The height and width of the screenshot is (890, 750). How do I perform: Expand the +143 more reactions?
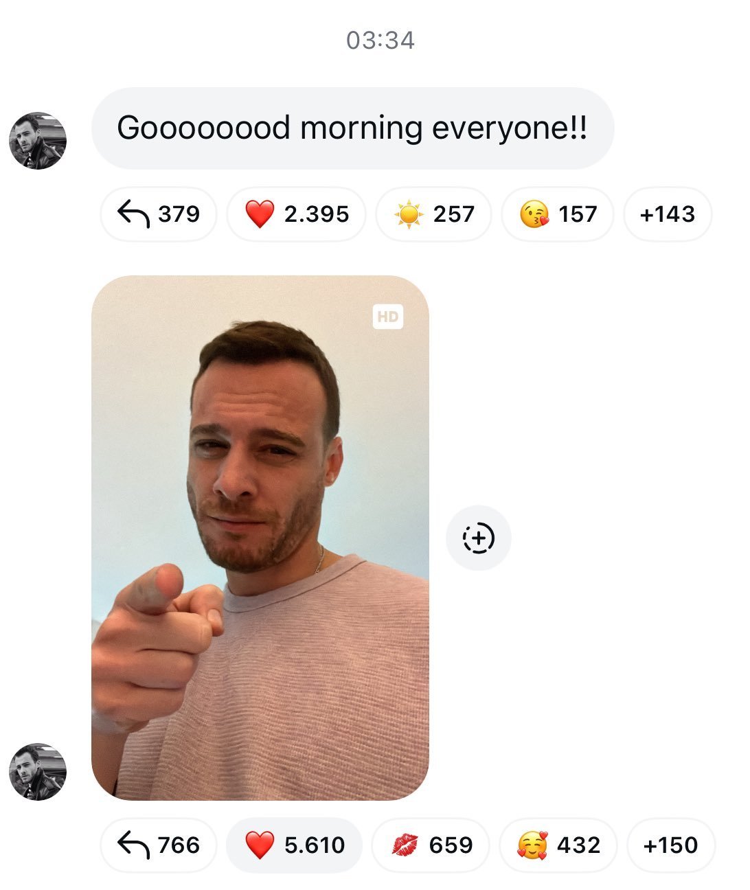click(x=668, y=214)
